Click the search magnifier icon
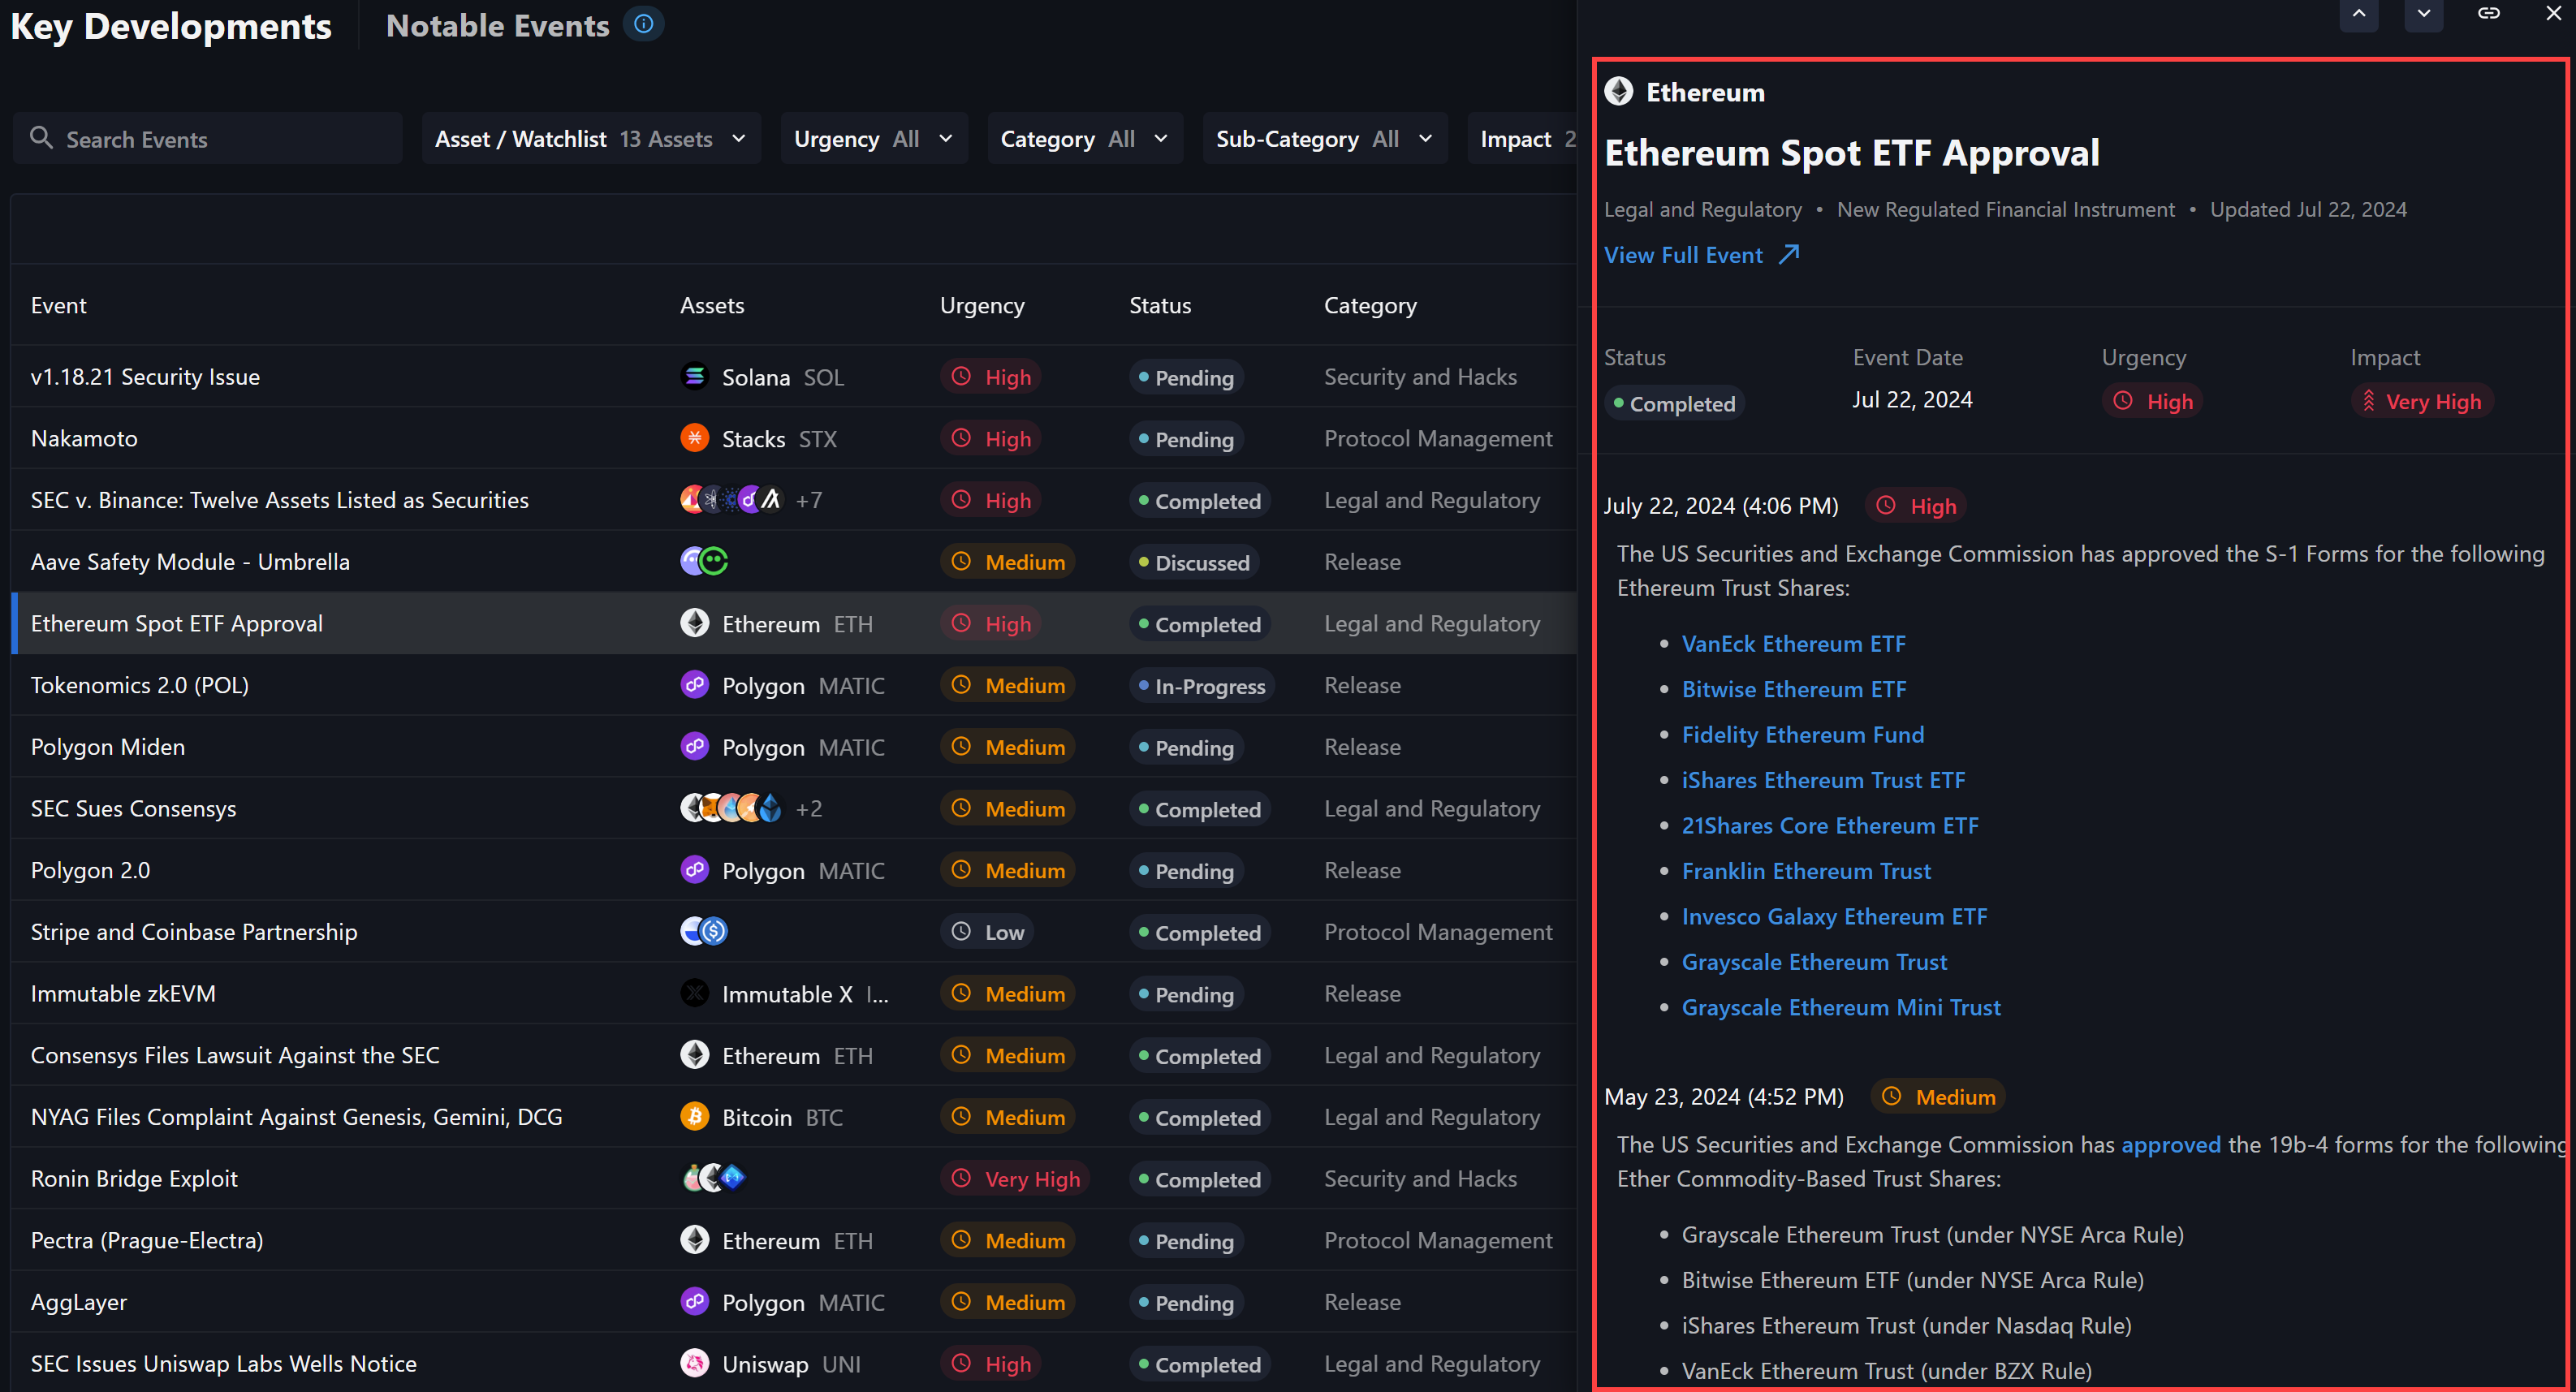The height and width of the screenshot is (1392, 2576). pos(41,138)
